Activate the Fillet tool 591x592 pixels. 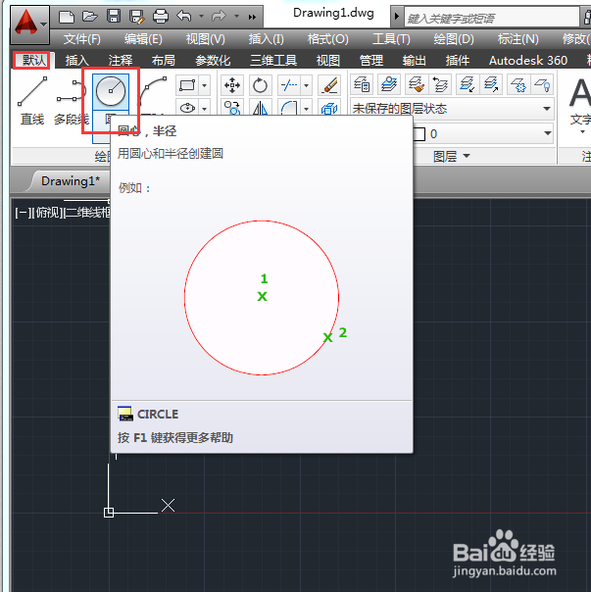coord(289,109)
